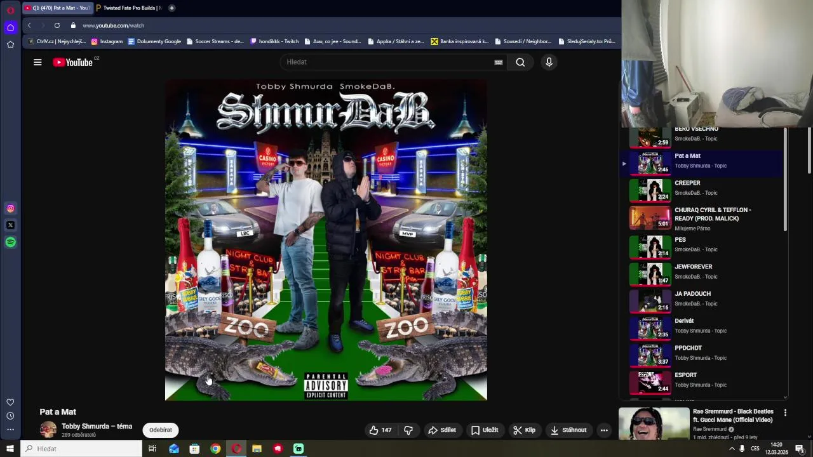Open Opera menu logo in sidebar
Screen dimensions: 813x457
(x=10, y=10)
